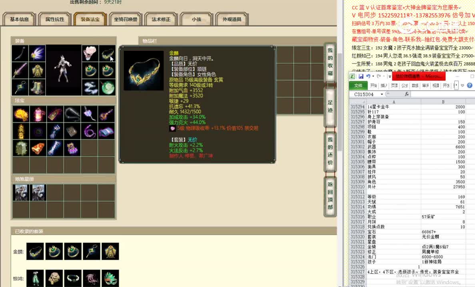Image resolution: width=475 pixels, height=287 pixels.
Task: Select cell with total 27950
Action: click(x=443, y=187)
